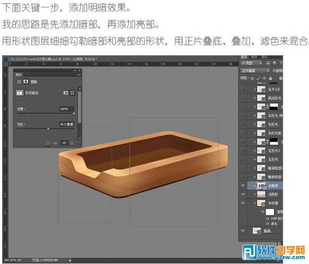Viewport: 309px width, 264px height.
Task: Click the lock image pixels brush icon
Action: (258, 79)
